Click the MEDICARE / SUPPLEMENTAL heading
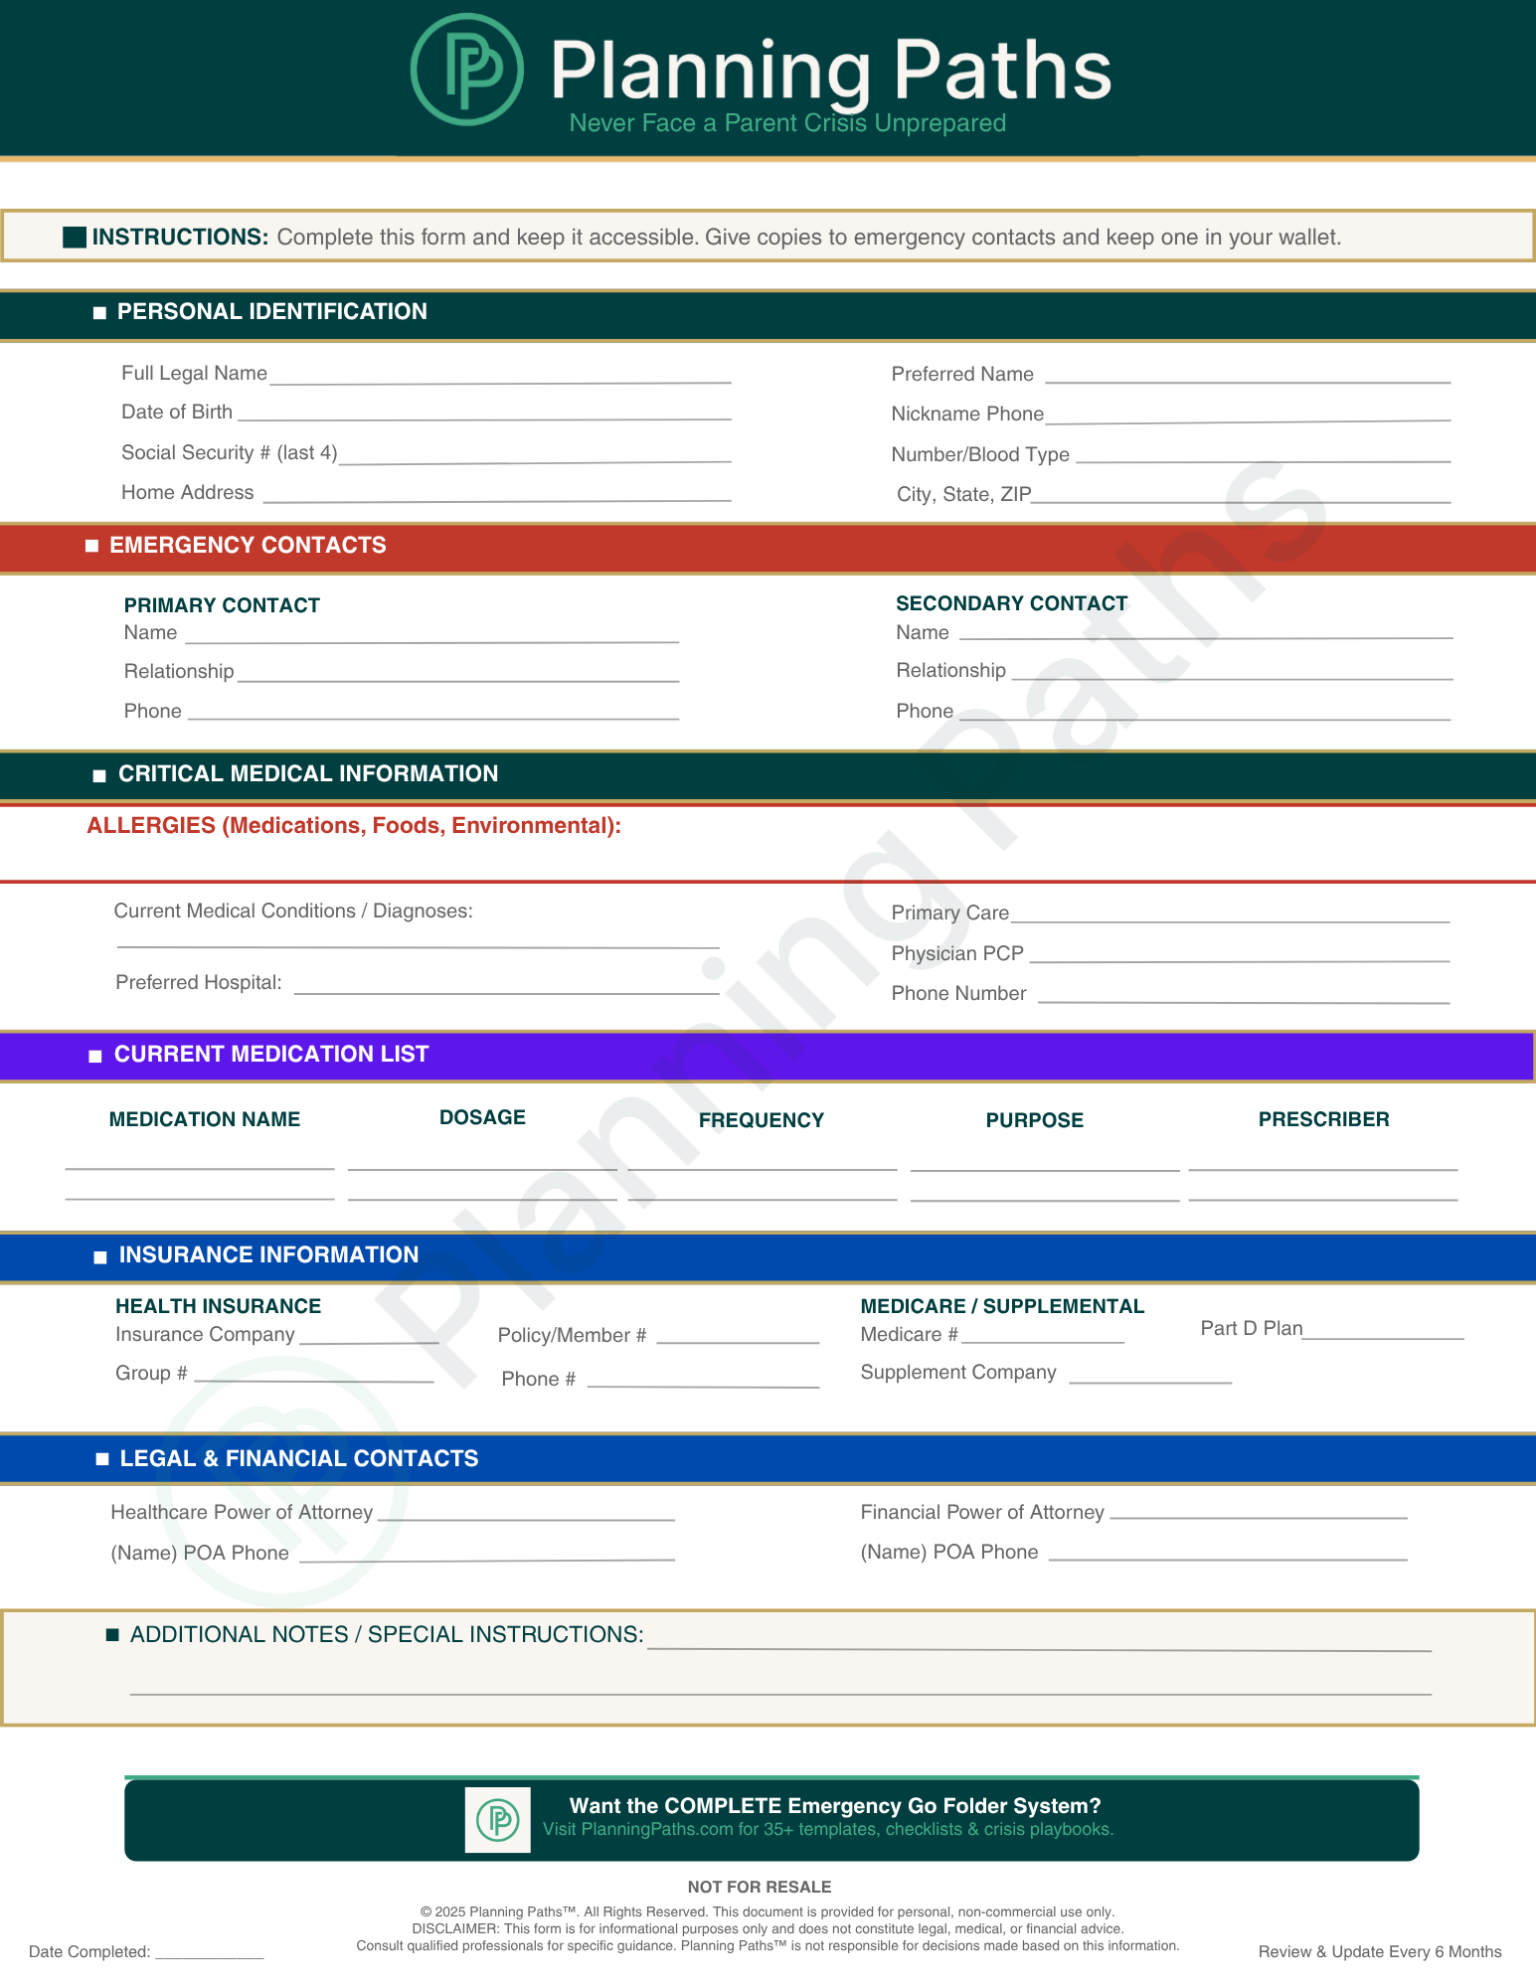 [x=1002, y=1306]
